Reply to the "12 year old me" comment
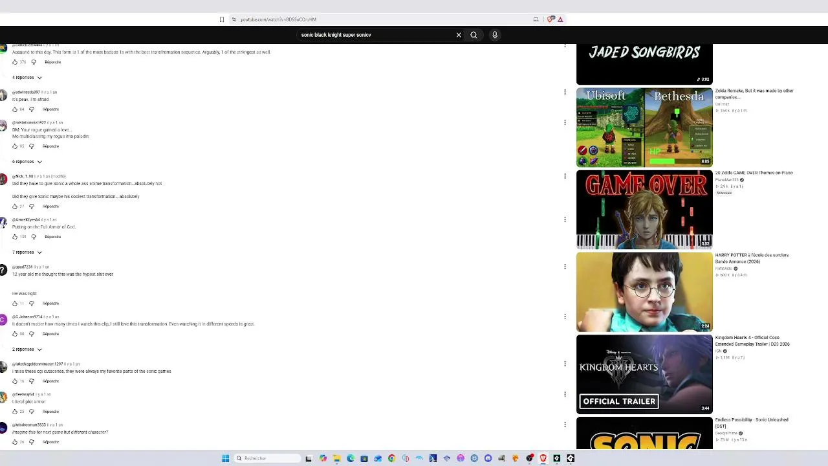 [x=50, y=304]
